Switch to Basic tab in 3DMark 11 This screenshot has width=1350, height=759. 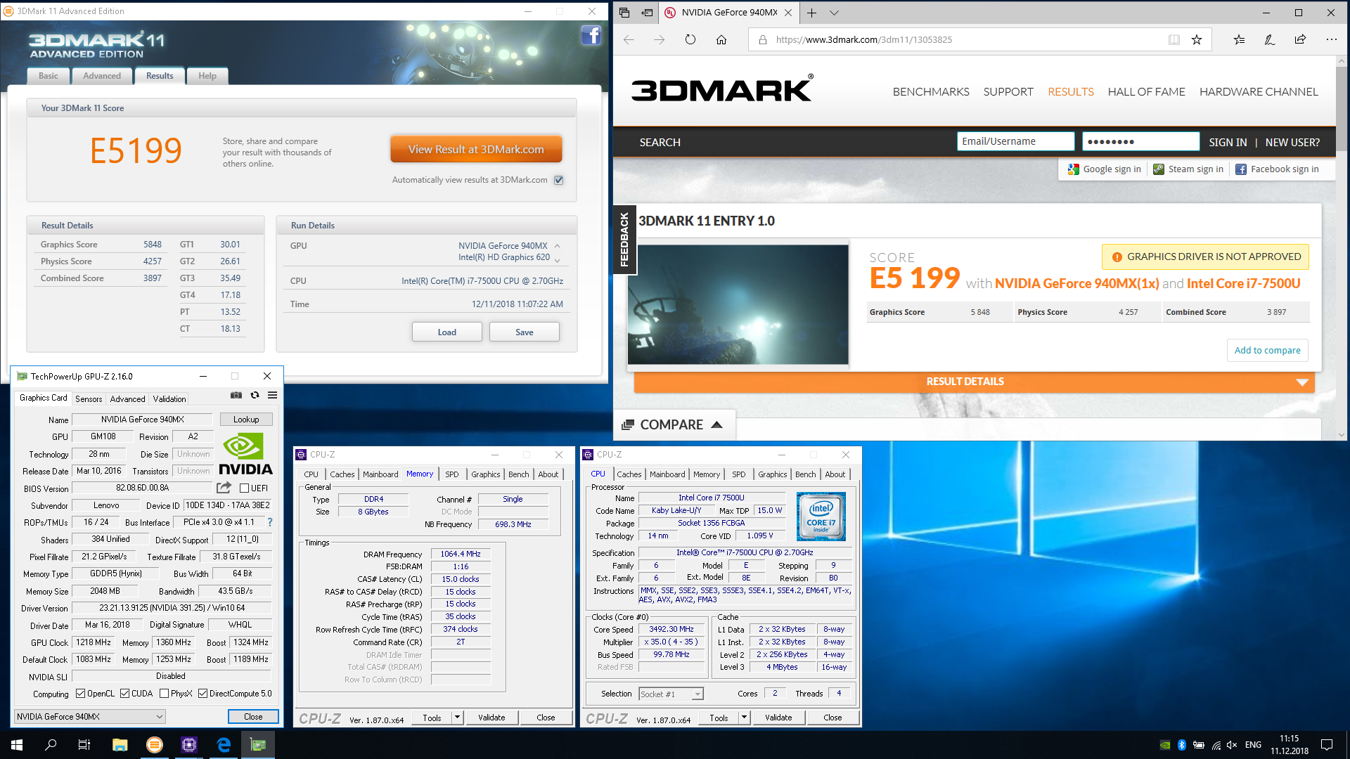(49, 76)
